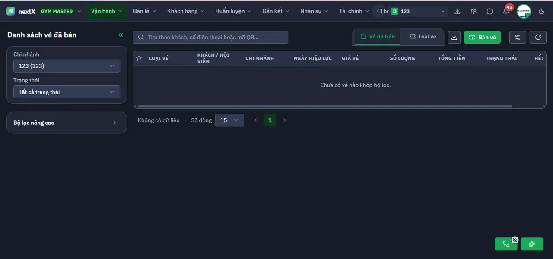Viewport: 553px width, 259px height.
Task: Open the Khách hàng menu
Action: (186, 11)
